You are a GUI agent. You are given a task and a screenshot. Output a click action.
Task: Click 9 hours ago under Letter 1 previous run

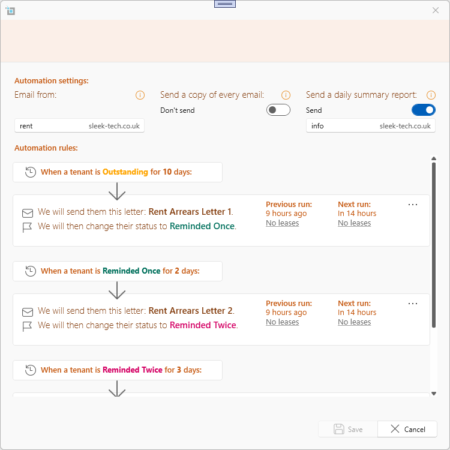pyautogui.click(x=286, y=214)
